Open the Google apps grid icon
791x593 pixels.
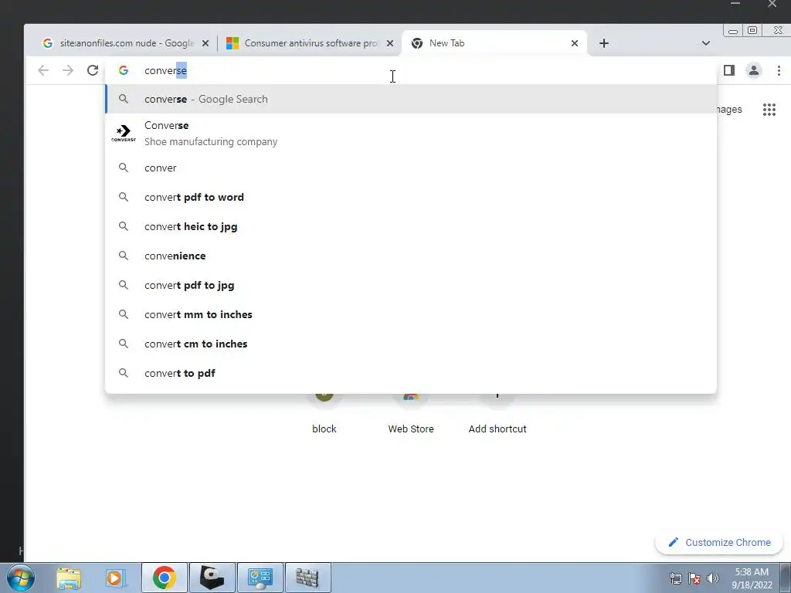point(769,110)
